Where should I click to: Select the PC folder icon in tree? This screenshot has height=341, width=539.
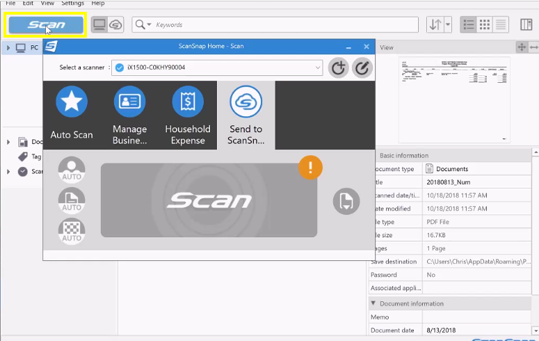[x=21, y=48]
